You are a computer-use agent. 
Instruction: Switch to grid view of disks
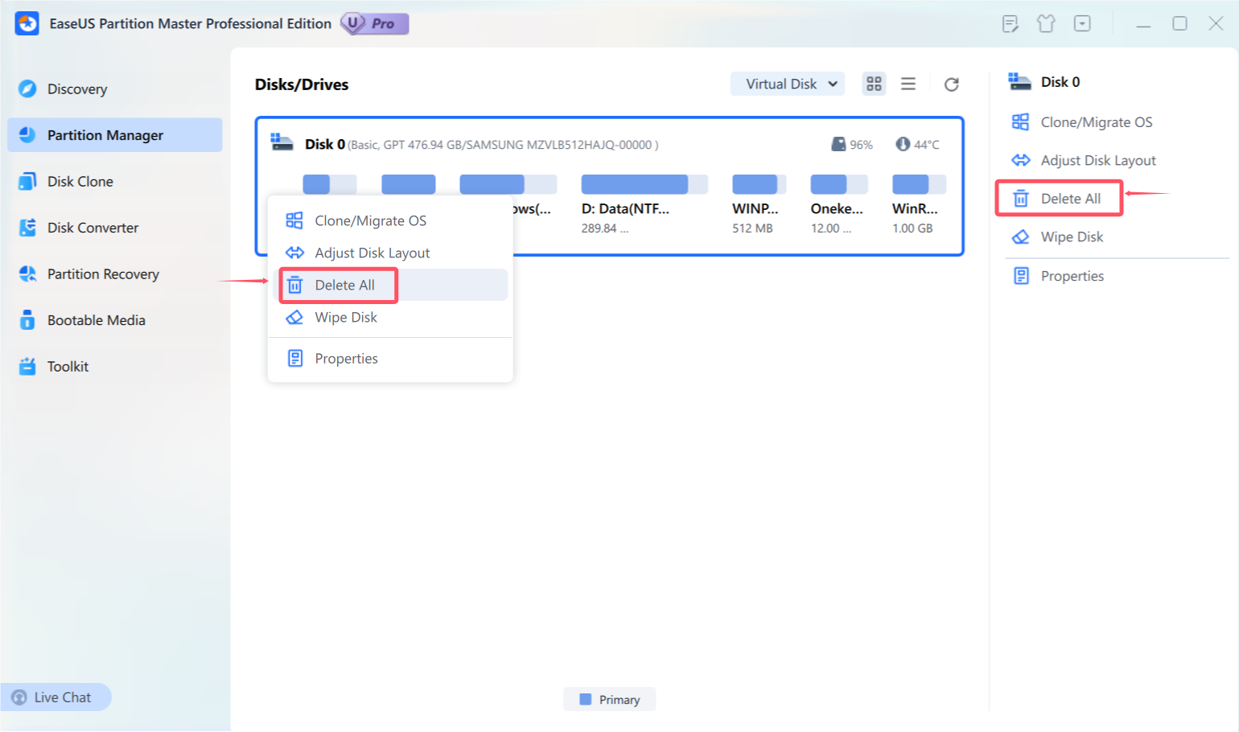coord(874,84)
